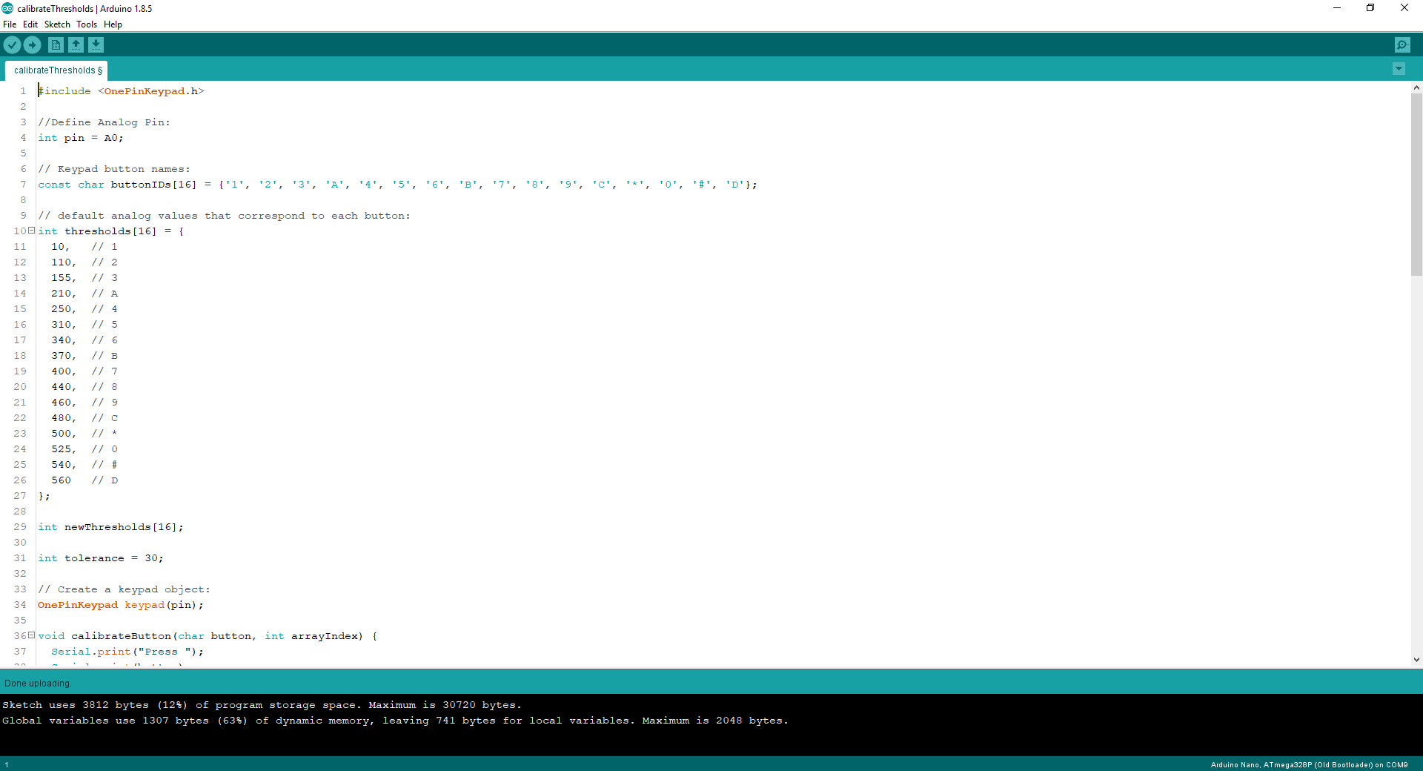Image resolution: width=1423 pixels, height=771 pixels.
Task: Collapse the calibrateButton function fold marker
Action: pos(31,635)
